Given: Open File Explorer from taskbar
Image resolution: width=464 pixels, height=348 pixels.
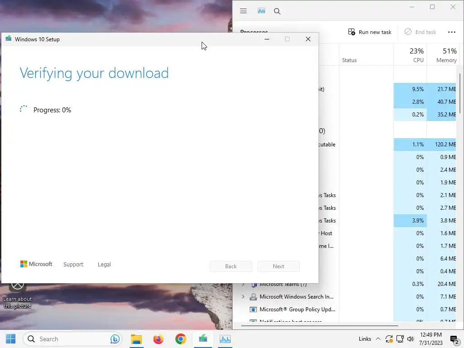Looking at the screenshot, I should point(136,339).
